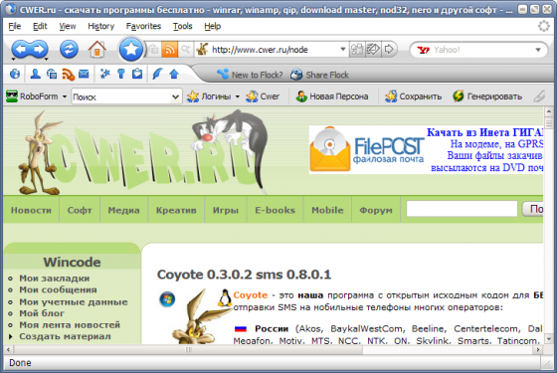The image size is (557, 373).
Task: Open the Форум site tab
Action: (376, 210)
